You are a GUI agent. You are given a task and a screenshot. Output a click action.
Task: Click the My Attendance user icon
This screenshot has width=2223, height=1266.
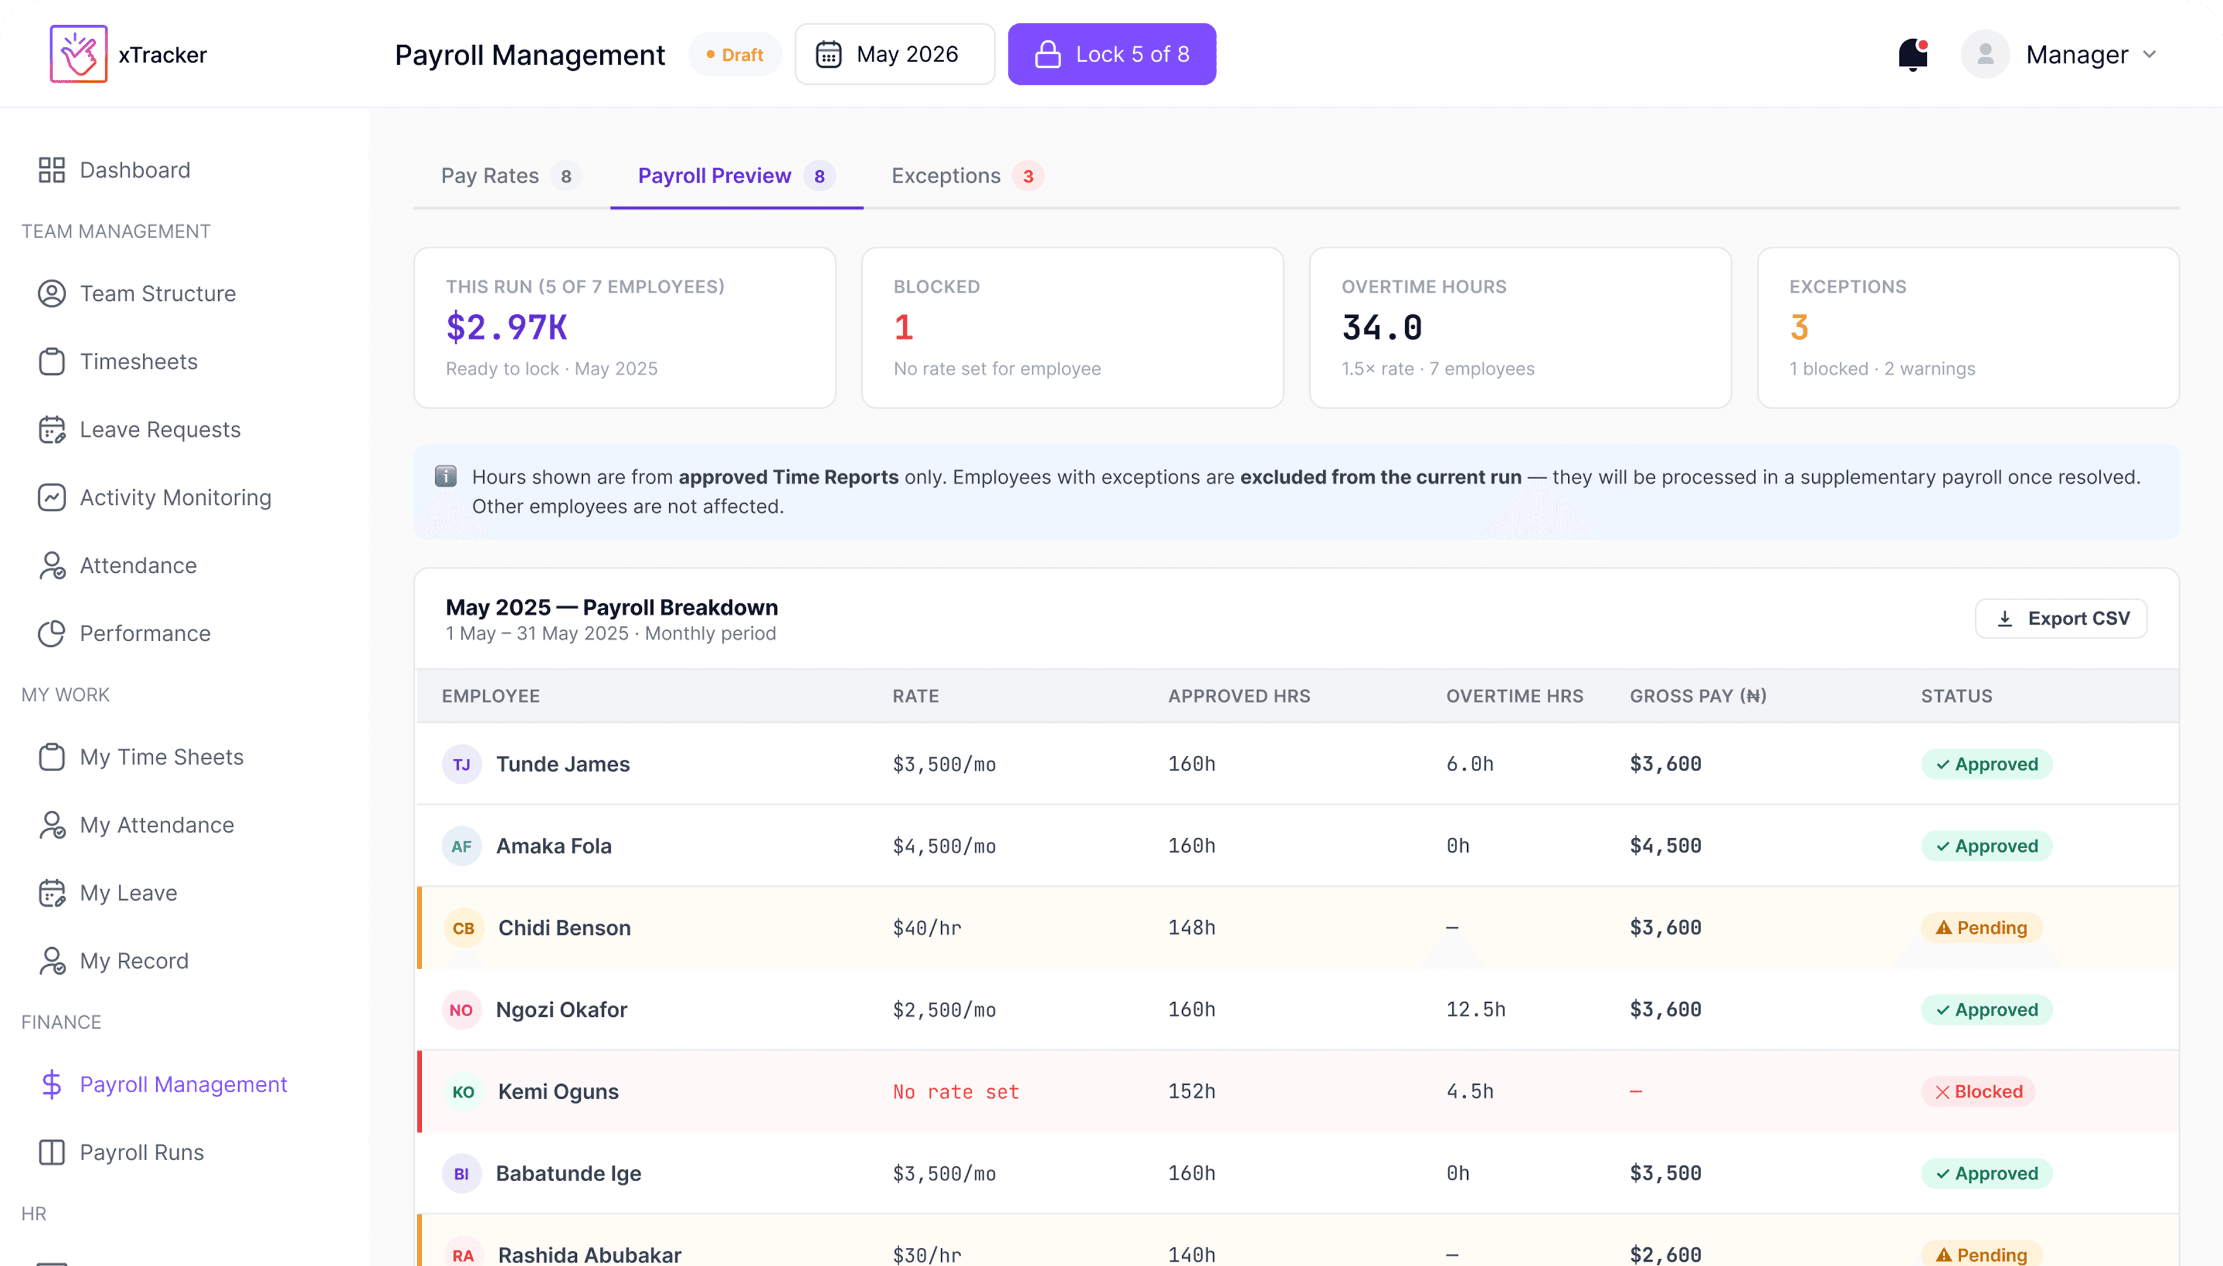[51, 824]
